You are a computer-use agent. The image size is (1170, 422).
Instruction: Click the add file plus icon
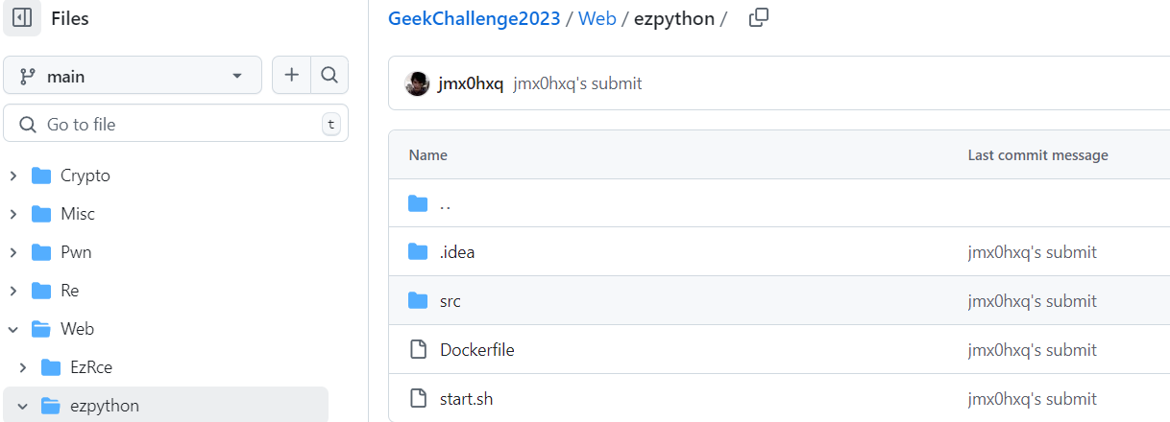[291, 75]
